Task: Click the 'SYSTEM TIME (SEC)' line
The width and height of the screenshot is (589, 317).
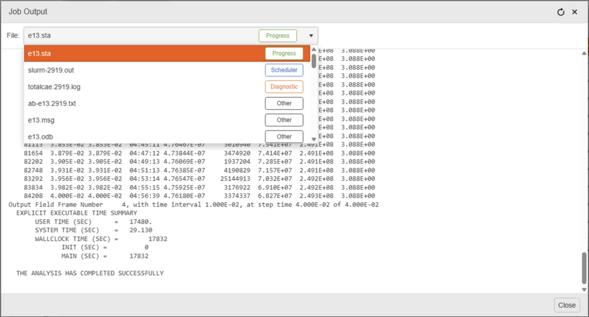Action: pyautogui.click(x=94, y=230)
